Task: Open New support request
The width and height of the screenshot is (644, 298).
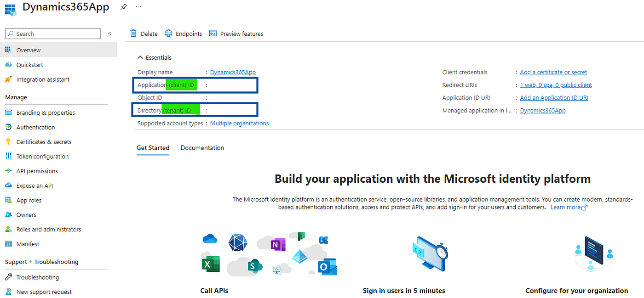Action: [x=44, y=292]
